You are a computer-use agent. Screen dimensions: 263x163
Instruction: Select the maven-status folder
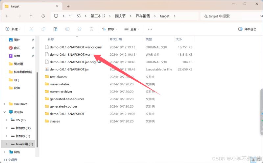pos(60,84)
